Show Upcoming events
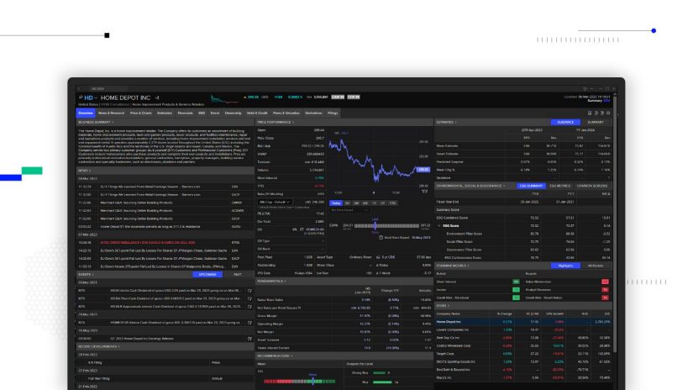 click(x=207, y=275)
